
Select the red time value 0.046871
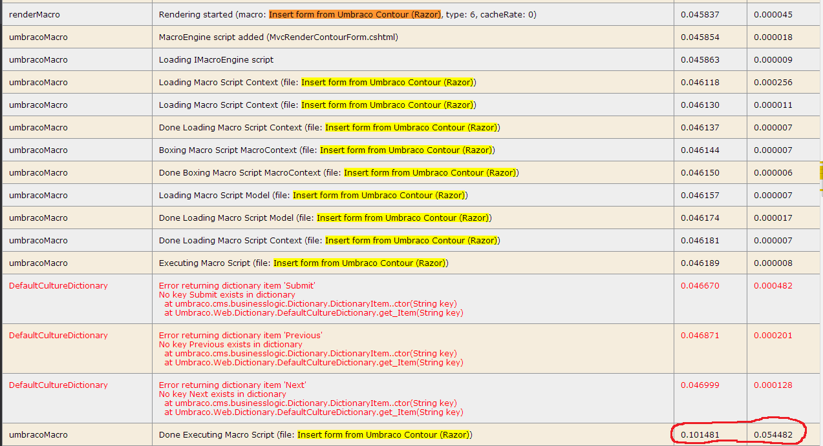[700, 335]
